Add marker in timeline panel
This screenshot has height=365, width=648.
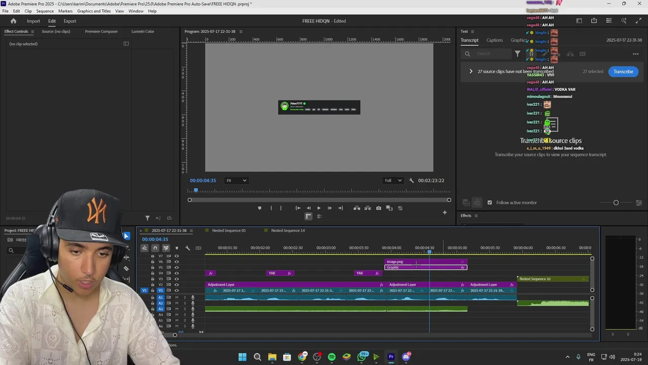[x=177, y=248]
